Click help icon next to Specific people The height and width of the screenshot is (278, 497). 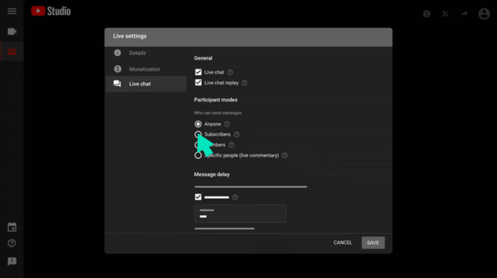(285, 155)
